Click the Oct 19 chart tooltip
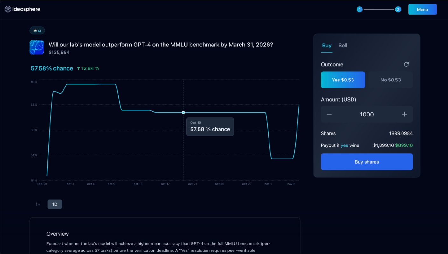The height and width of the screenshot is (254, 448). (210, 126)
